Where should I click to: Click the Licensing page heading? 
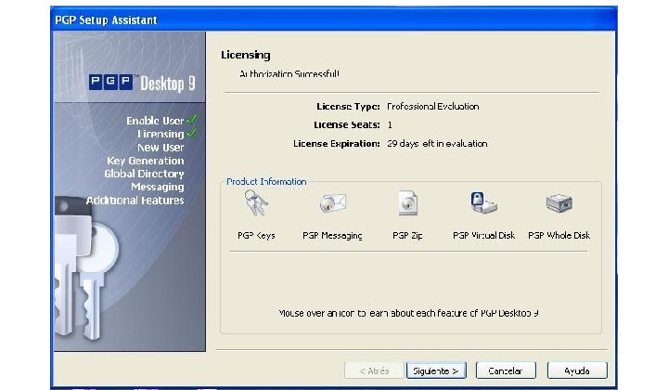tap(245, 55)
